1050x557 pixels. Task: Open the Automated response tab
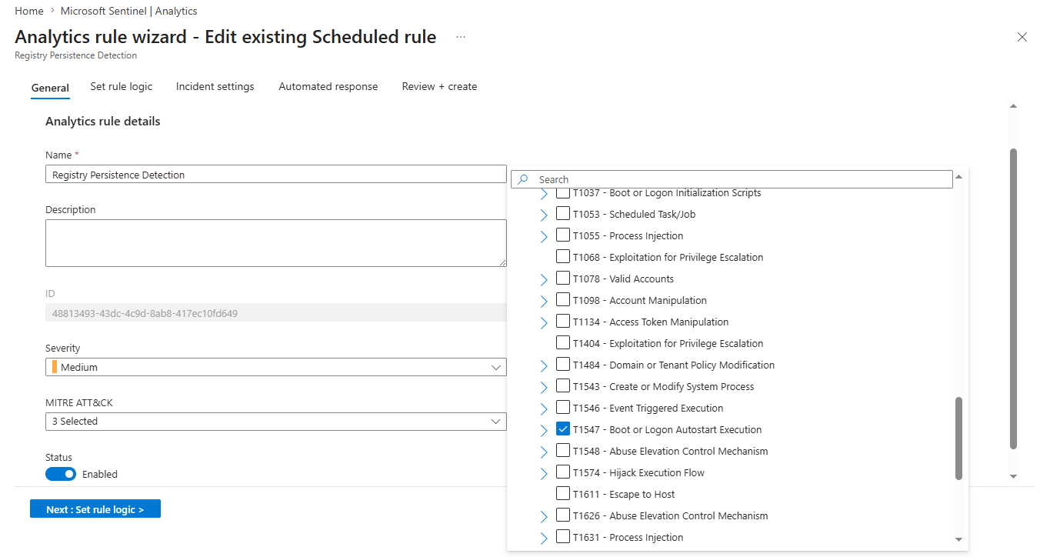tap(328, 86)
